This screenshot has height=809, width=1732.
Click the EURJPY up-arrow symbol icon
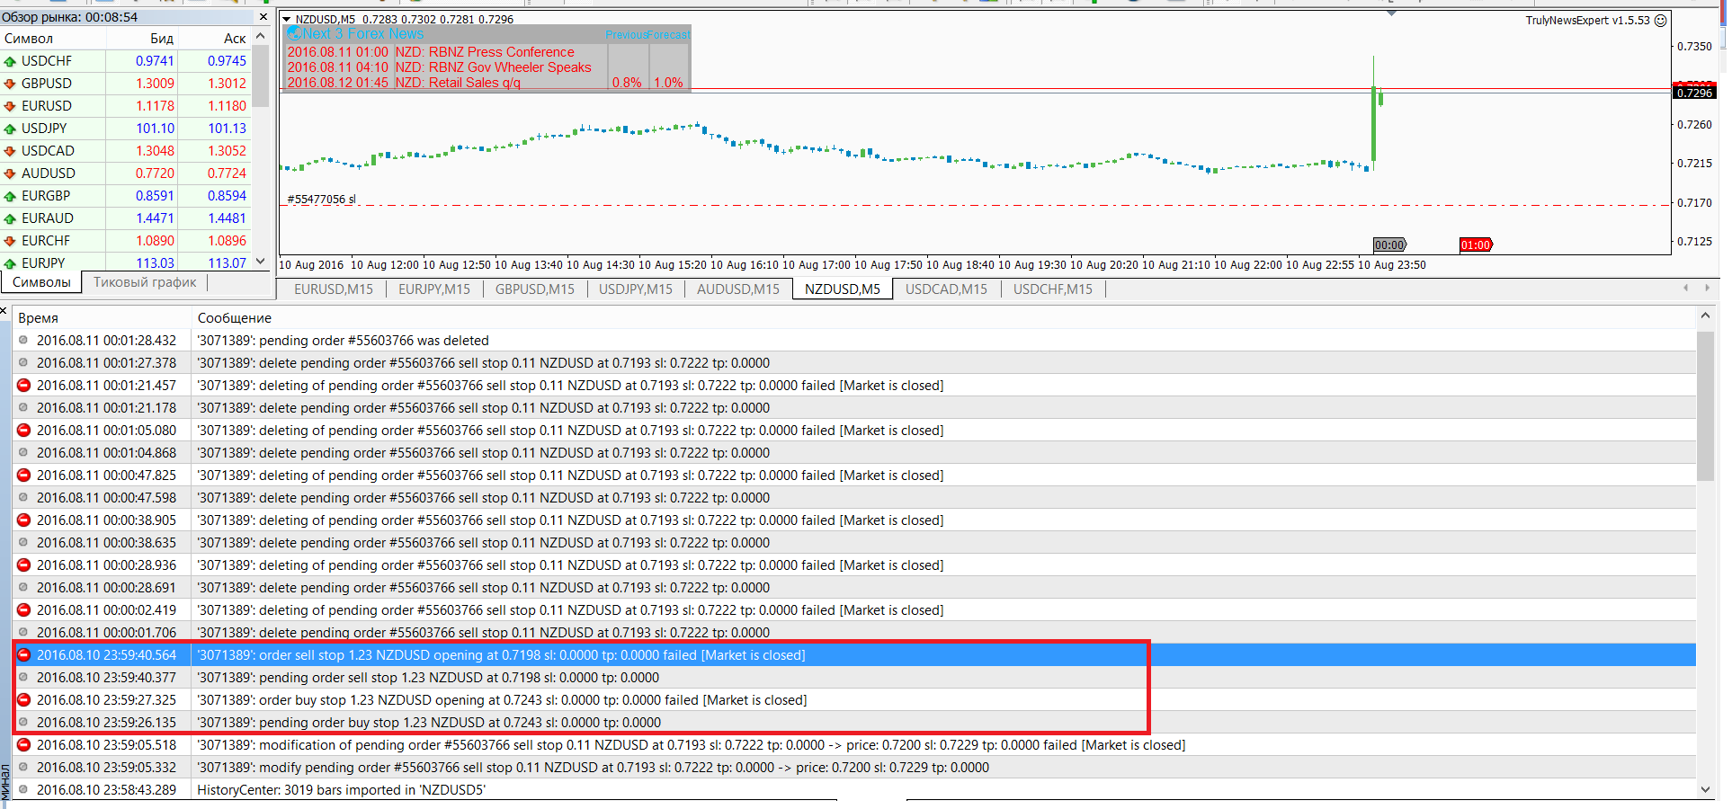10,263
